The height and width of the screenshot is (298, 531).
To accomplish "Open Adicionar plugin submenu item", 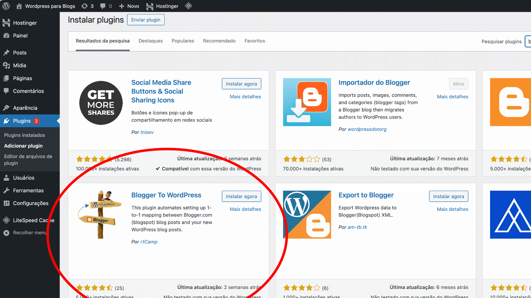I will pyautogui.click(x=23, y=146).
